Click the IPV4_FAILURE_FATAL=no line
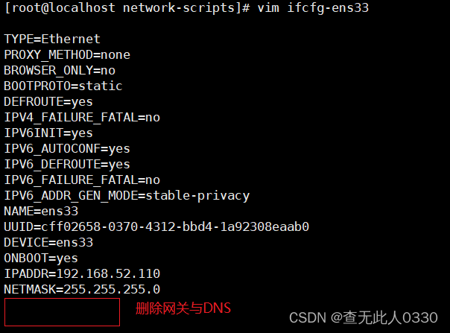This screenshot has height=333, width=450. point(82,118)
